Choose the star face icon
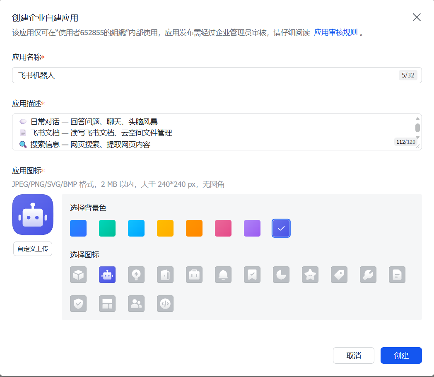Viewport: 434px width, 377px height. [x=310, y=275]
